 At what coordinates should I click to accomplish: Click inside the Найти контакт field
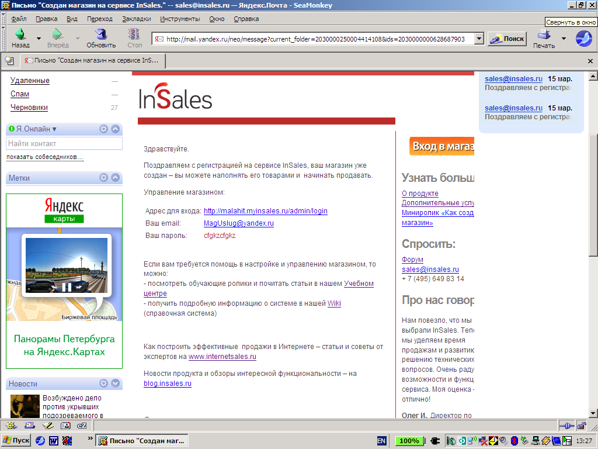(64, 144)
